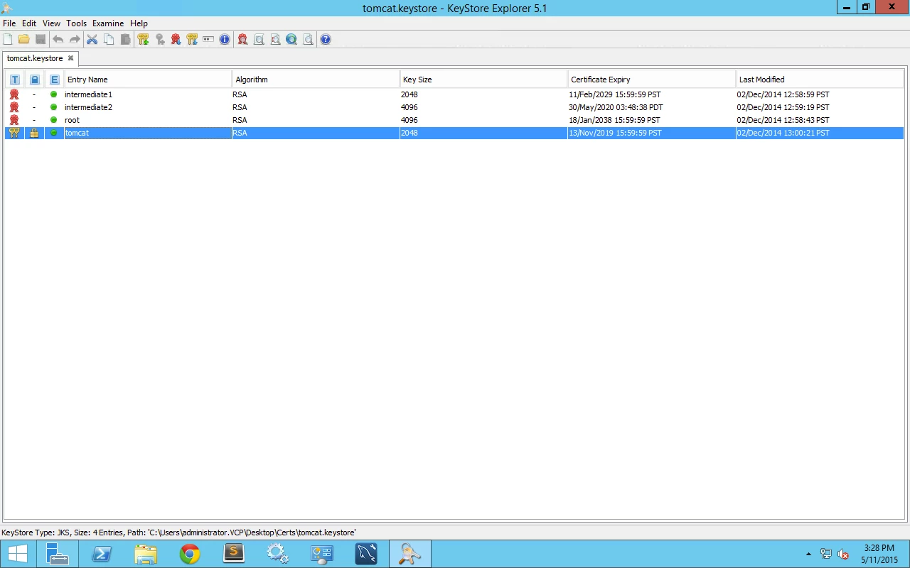Image resolution: width=910 pixels, height=568 pixels.
Task: Sort by the Entry Name column header
Action: [x=148, y=80]
